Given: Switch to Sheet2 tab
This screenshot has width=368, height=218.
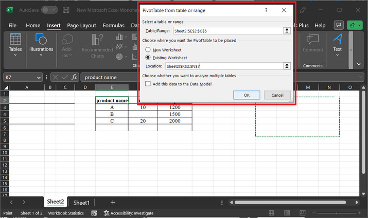Looking at the screenshot, I should [x=56, y=202].
